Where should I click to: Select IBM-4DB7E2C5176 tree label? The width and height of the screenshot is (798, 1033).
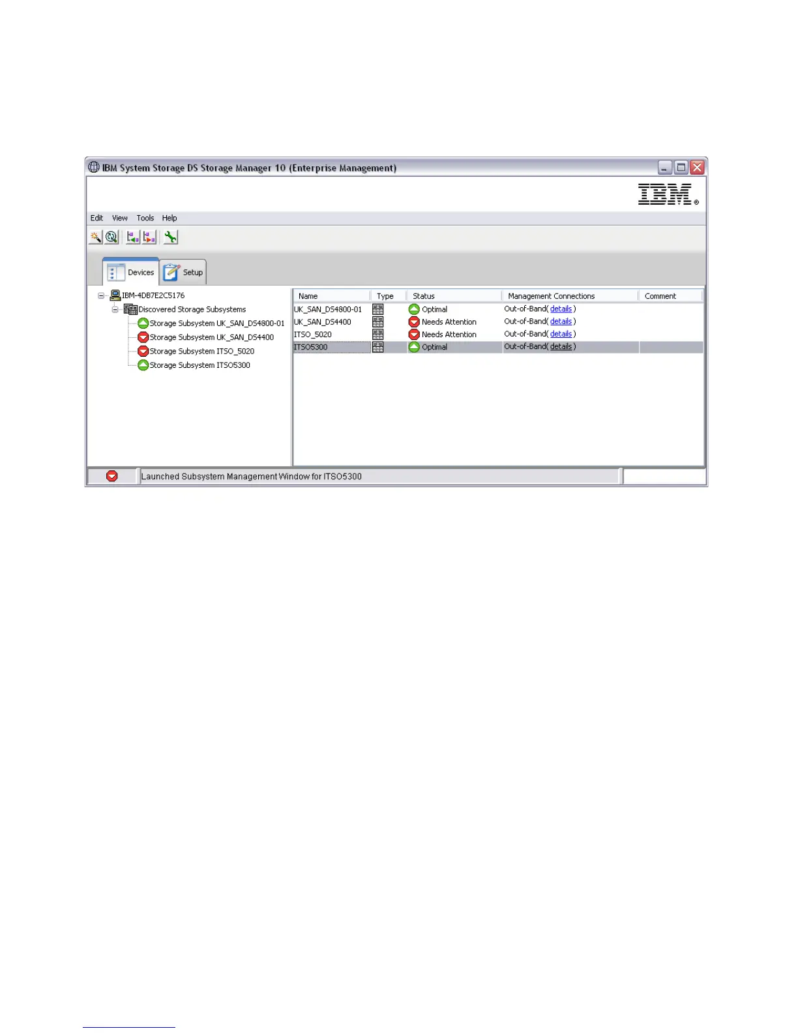pos(153,295)
